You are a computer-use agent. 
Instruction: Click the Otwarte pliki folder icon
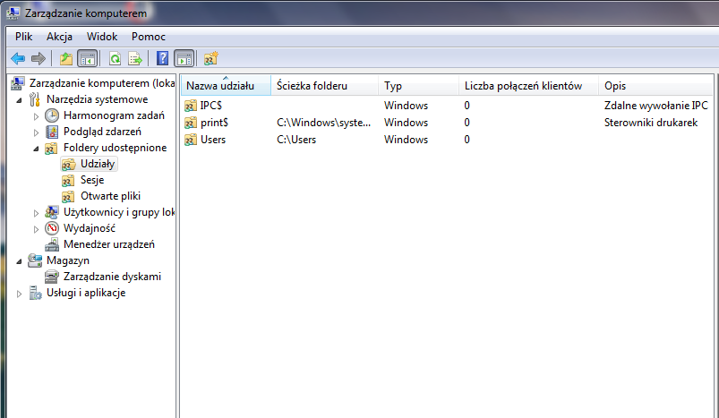(68, 196)
